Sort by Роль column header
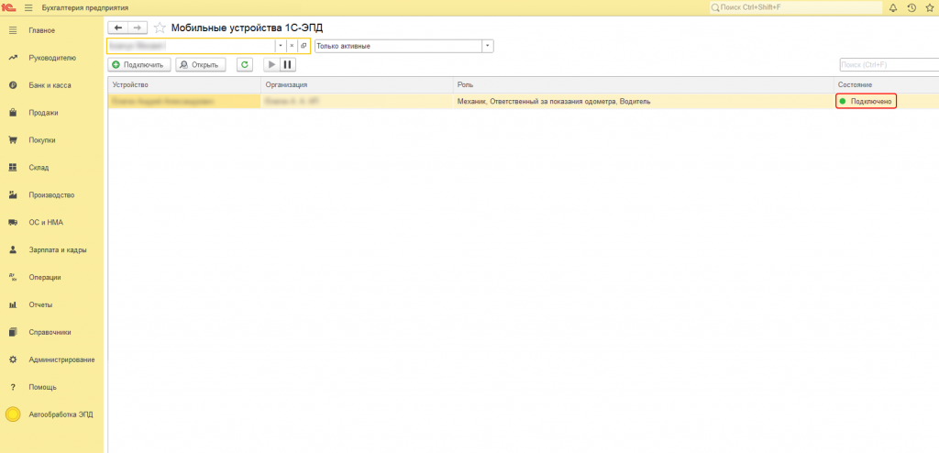Viewport: 939px width, 453px height. tap(643, 85)
